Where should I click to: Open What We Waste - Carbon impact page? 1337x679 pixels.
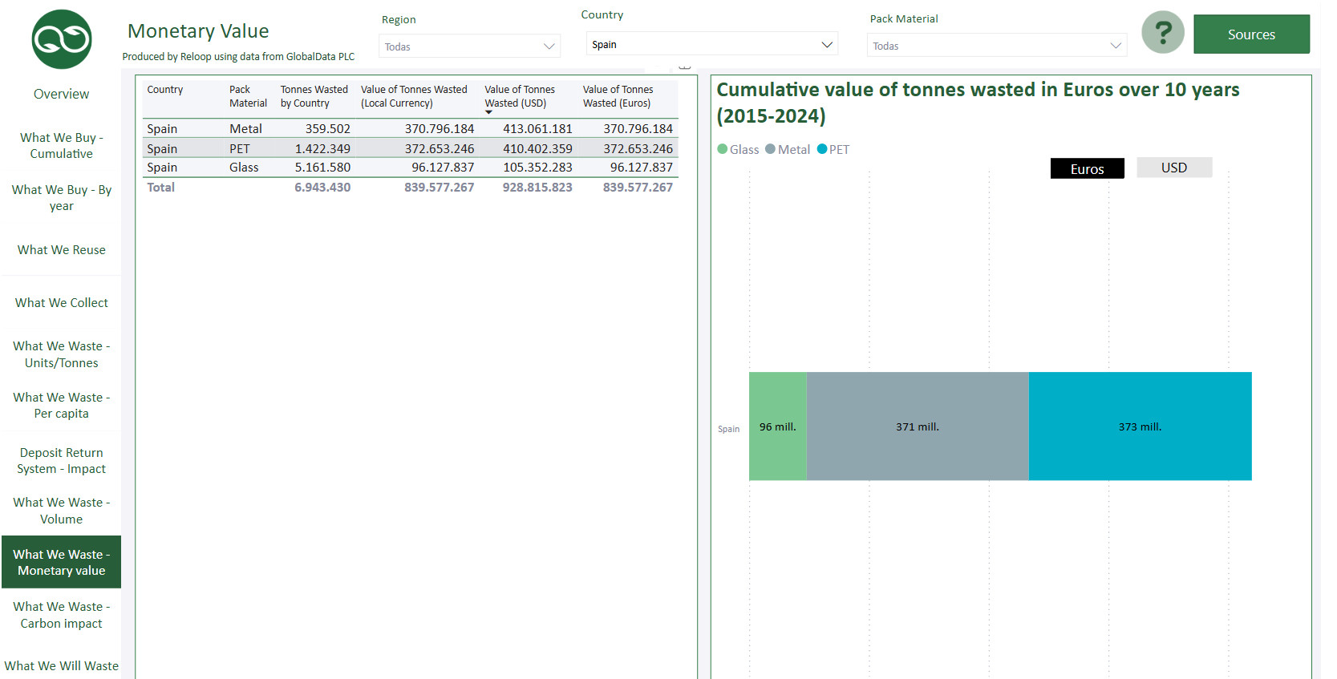62,615
